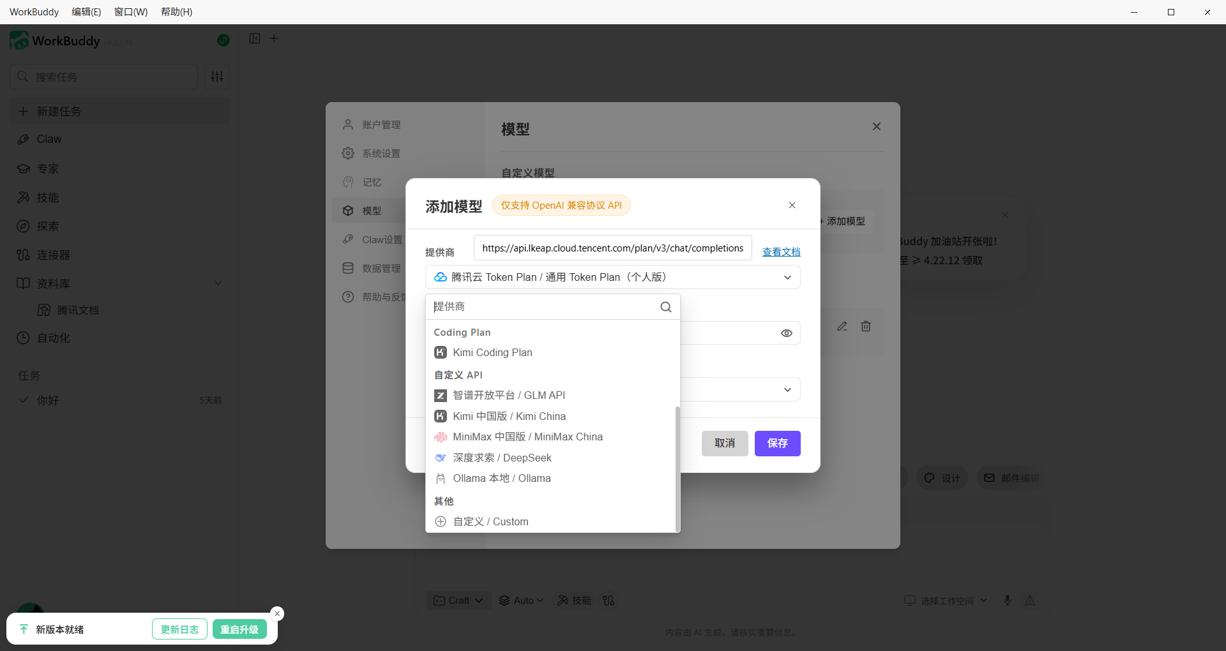
Task: Close the 添加模型 dialog
Action: [x=792, y=205]
